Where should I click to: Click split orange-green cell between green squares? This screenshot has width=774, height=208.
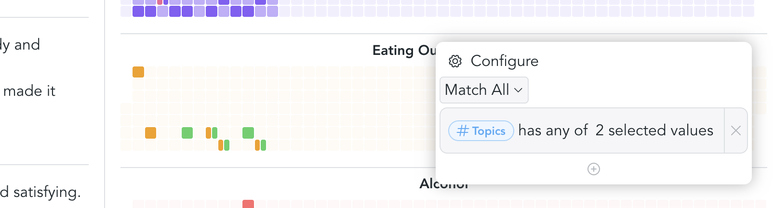[x=212, y=132]
